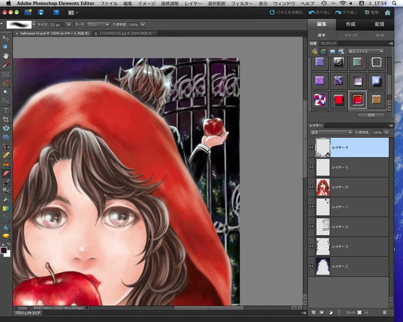
Task: Toggle visibility of レイヤー 0
Action: (x=312, y=188)
